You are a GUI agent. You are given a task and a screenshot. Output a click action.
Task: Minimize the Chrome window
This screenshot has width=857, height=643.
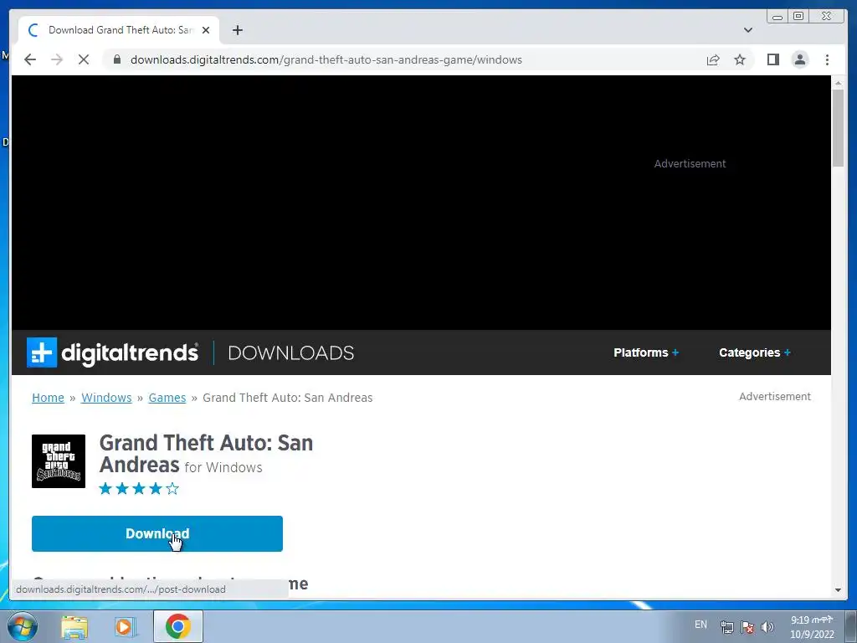777,17
